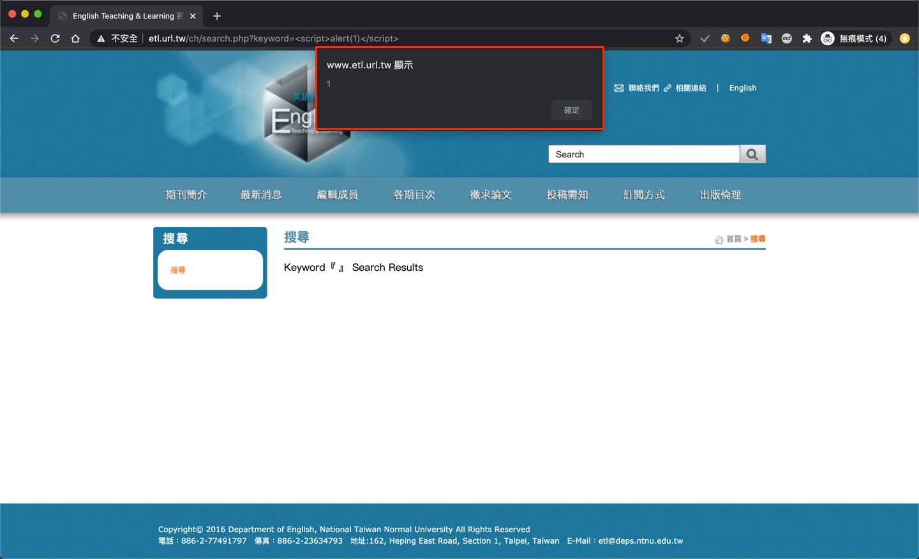The image size is (919, 559).
Task: Open the 各期目次 menu item
Action: 414,195
